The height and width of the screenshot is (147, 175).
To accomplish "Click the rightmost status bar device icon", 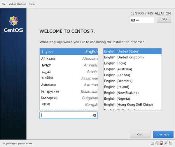I will point(170,143).
